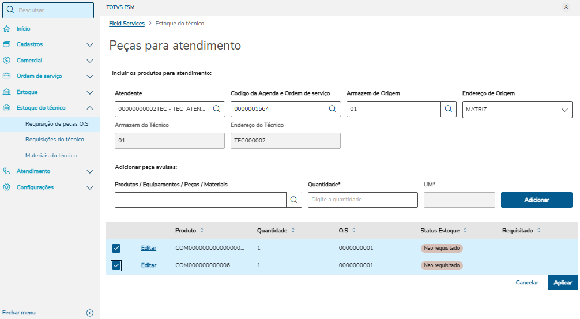Click the Produtos lookup magnifier icon
This screenshot has height=319, width=580.
pos(294,200)
